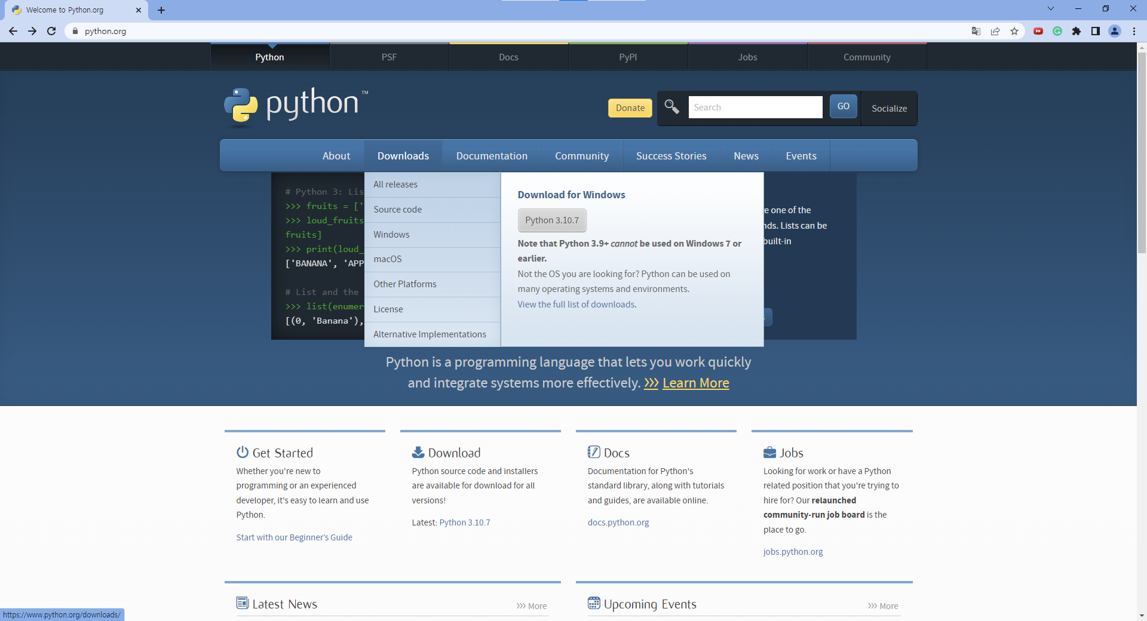Screen dimensions: 1147x621
Task: Click the Download section arrow icon
Action: tap(418, 452)
